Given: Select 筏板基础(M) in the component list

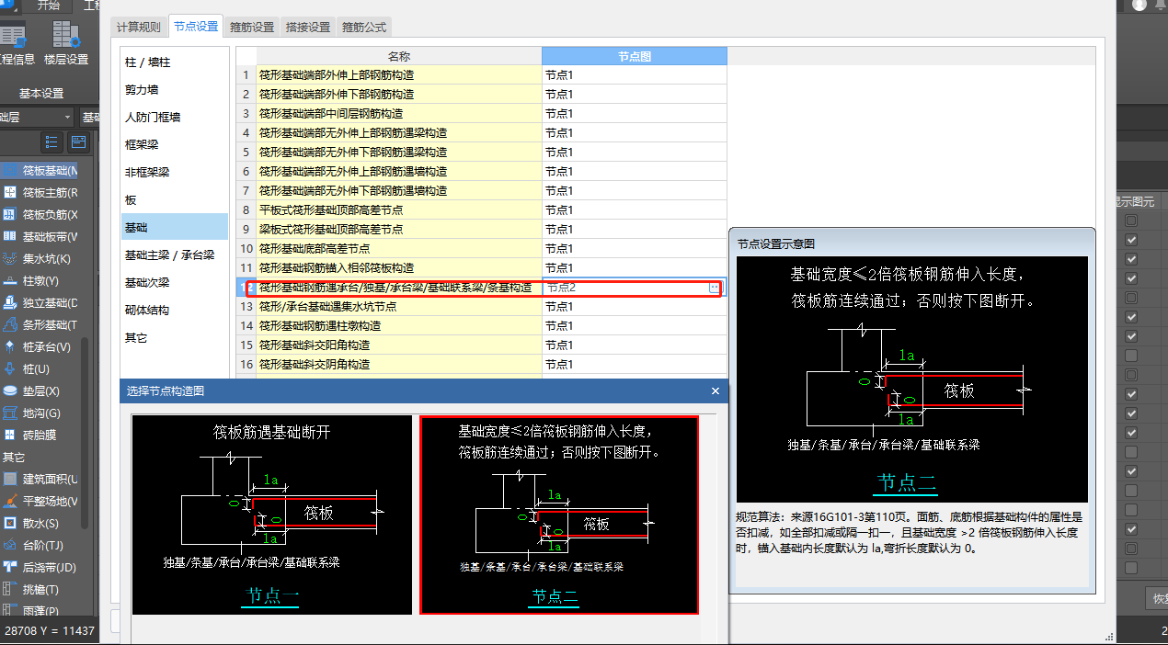Looking at the screenshot, I should [x=48, y=171].
